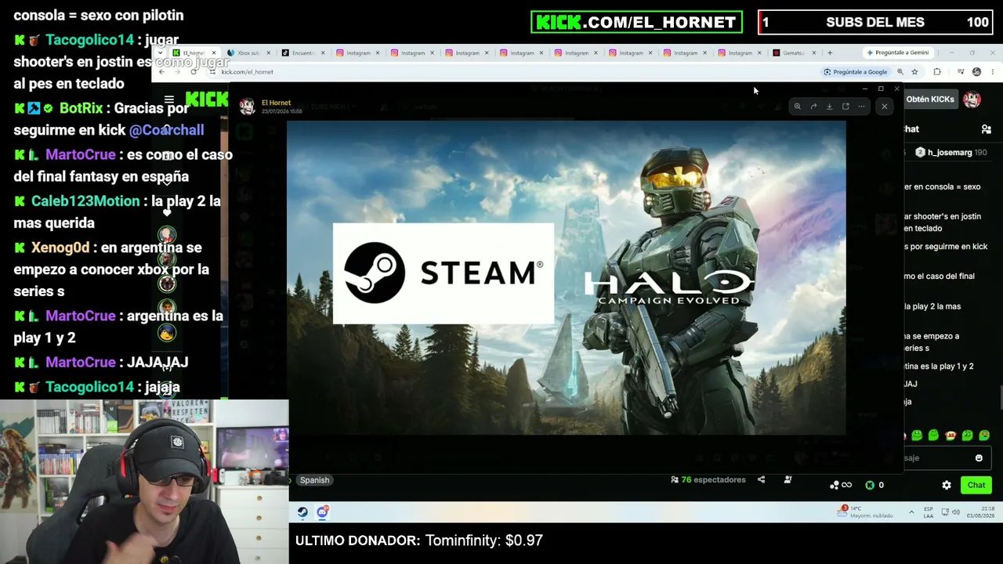This screenshot has width=1003, height=564.
Task: Open Discord from the Windows taskbar
Action: coord(323,512)
